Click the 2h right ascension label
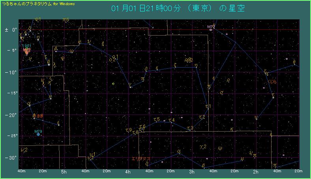The height and width of the screenshot is (179, 311). (x=256, y=172)
